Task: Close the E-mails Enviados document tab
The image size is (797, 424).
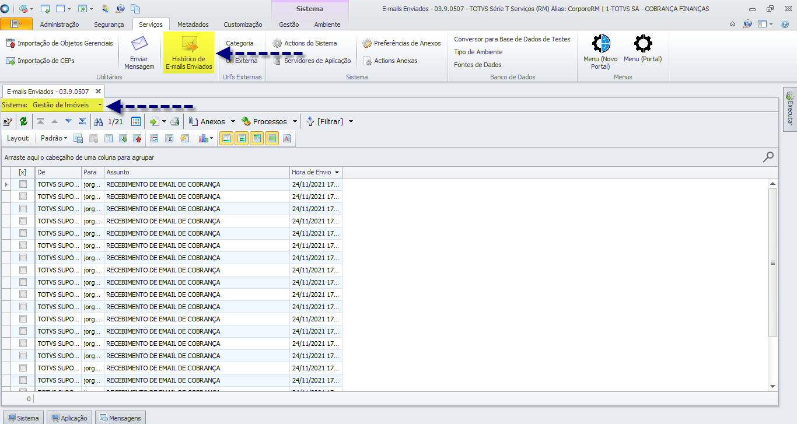Action: [98, 91]
